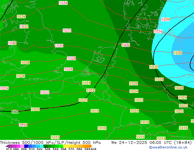Pick the bright green legend swatch
This screenshot has height=150, width=194.
(58, 146)
